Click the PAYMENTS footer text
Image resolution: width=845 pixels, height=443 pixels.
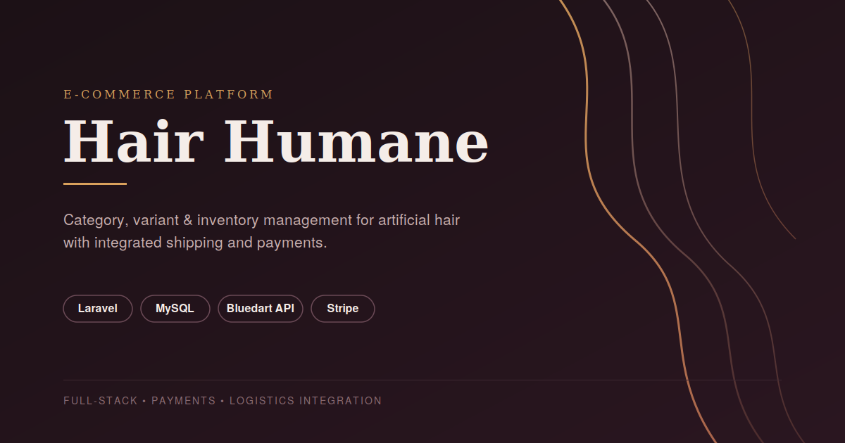click(x=184, y=401)
